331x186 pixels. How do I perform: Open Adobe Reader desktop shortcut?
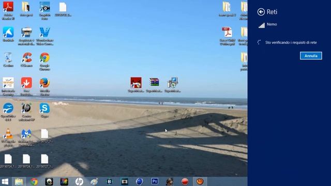[8, 10]
